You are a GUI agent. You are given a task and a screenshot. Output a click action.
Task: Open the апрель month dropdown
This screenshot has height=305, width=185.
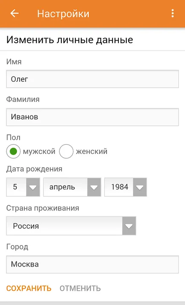tap(72, 187)
